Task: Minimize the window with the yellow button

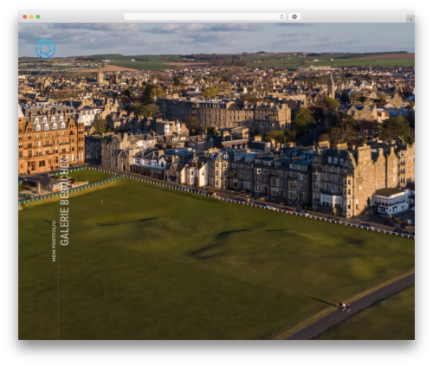Action: click(x=31, y=17)
